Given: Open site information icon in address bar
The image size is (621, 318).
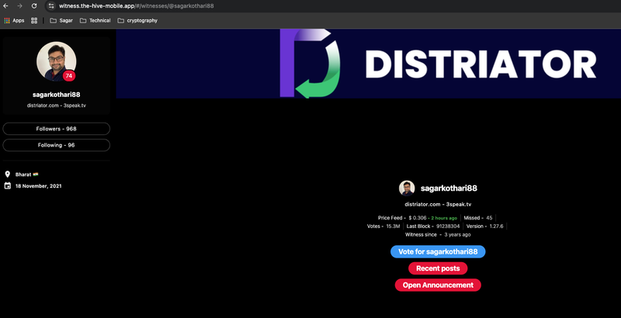Looking at the screenshot, I should (x=51, y=5).
